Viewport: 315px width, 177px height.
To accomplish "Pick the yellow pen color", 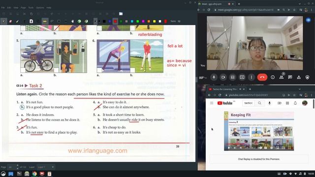I will click(154, 21).
